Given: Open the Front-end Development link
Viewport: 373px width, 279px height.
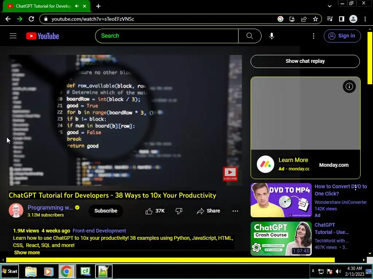Looking at the screenshot, I should click(x=99, y=231).
